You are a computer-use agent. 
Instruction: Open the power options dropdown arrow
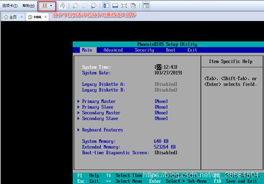51,6
